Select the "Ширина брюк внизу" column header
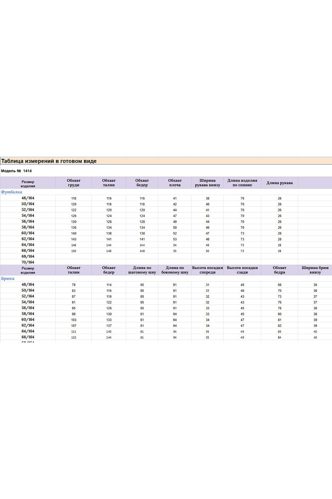The image size is (332, 499). 315,270
